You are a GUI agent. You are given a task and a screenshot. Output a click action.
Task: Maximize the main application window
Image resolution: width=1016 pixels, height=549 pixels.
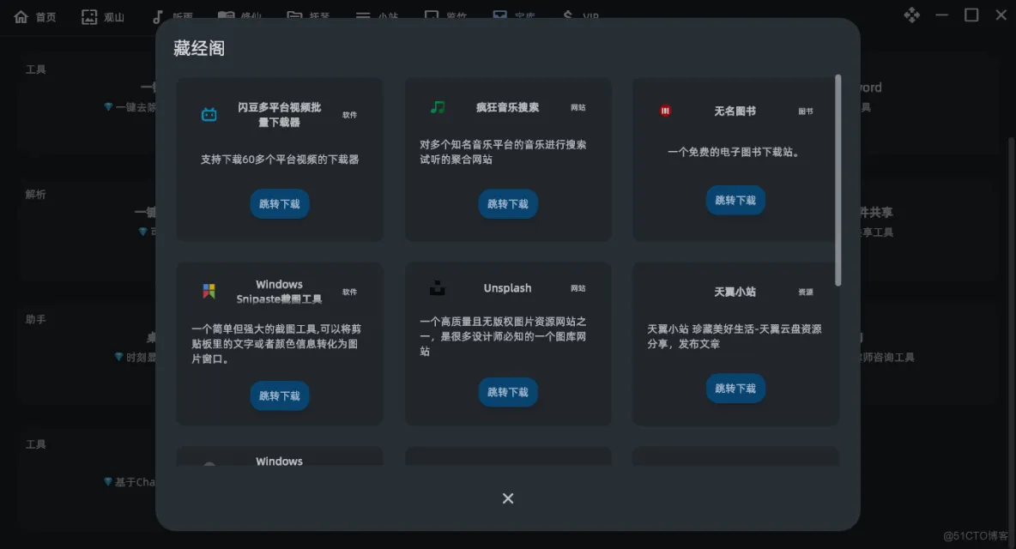(x=971, y=15)
